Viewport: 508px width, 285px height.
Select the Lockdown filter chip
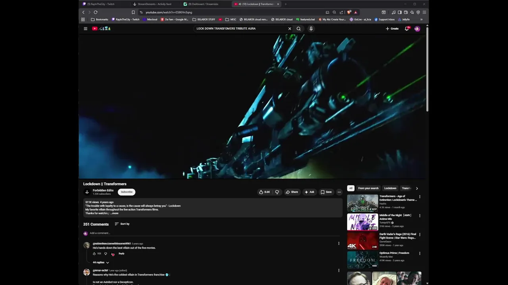pyautogui.click(x=390, y=188)
